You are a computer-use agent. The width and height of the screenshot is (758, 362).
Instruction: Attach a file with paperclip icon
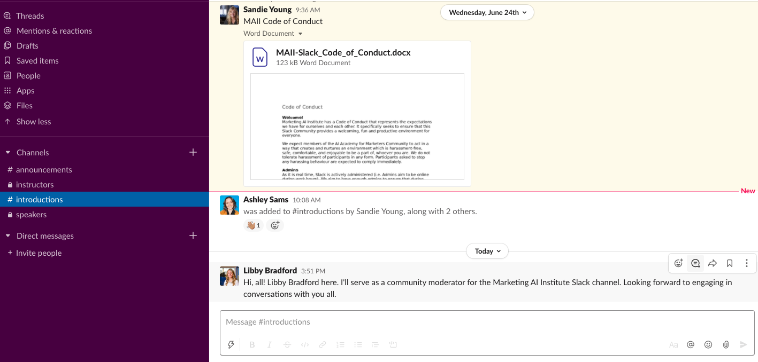coord(726,345)
